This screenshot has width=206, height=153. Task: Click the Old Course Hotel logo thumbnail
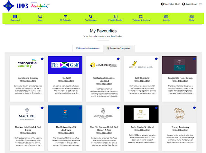(103, 114)
